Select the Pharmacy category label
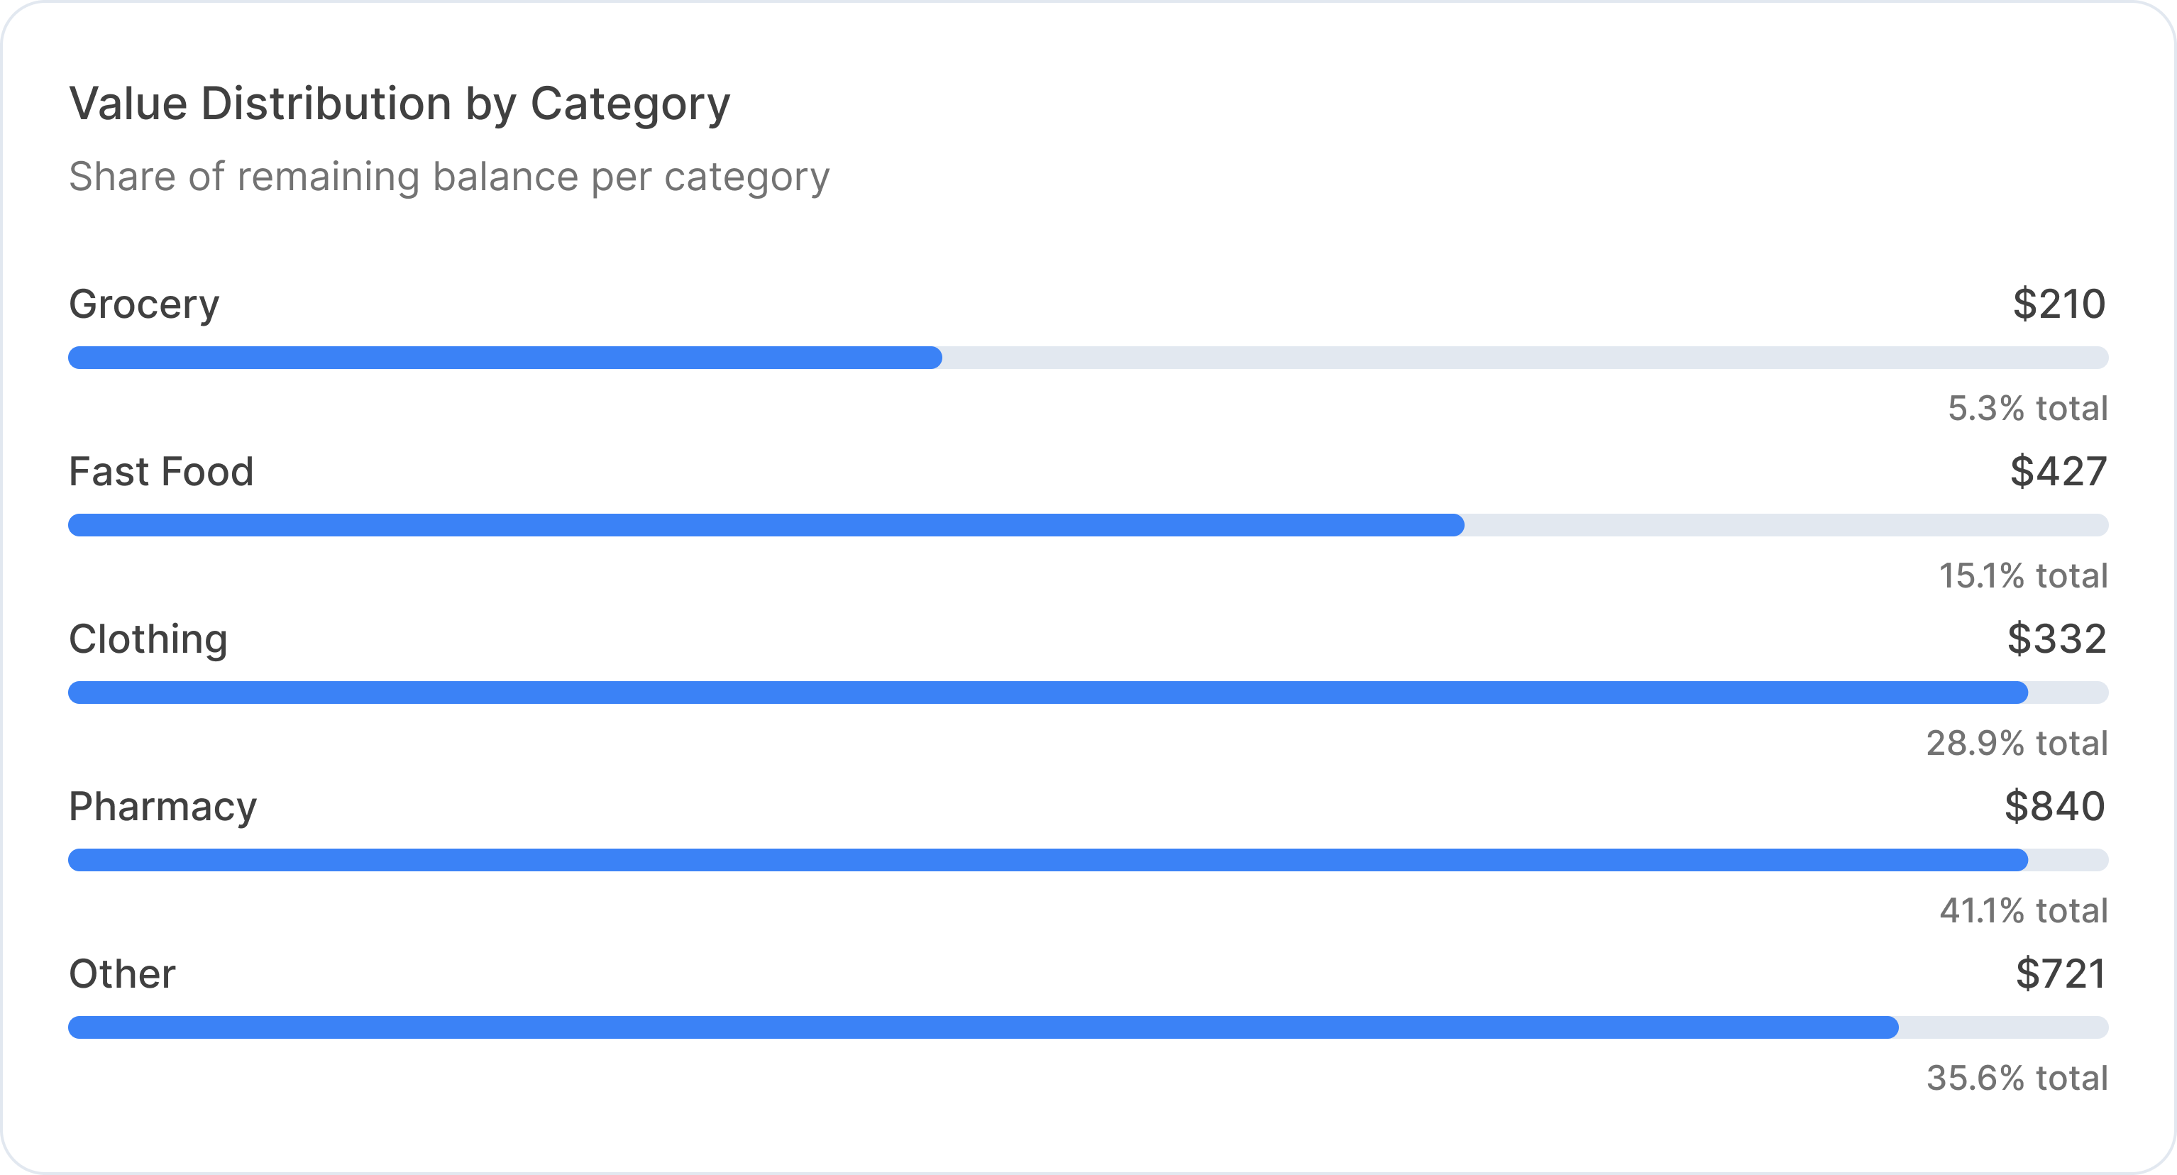2177x1175 pixels. pos(162,807)
